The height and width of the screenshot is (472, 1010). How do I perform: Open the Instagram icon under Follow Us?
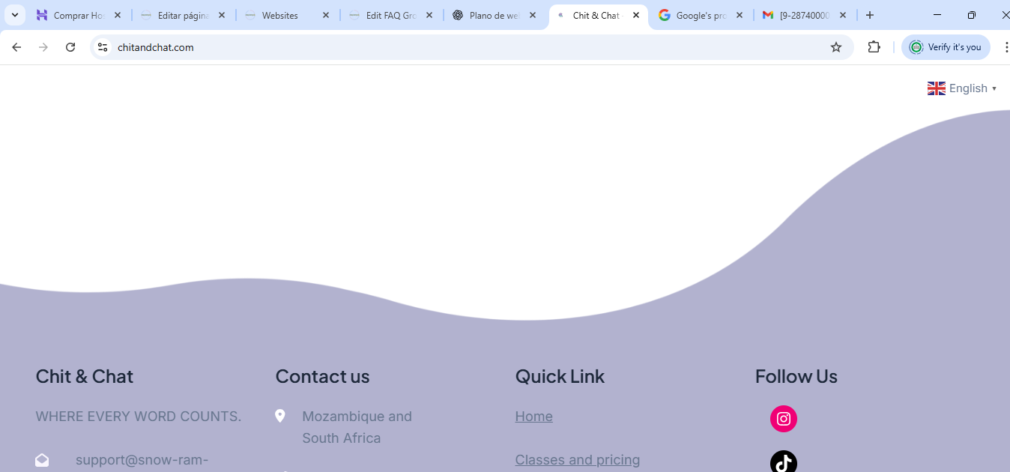783,419
